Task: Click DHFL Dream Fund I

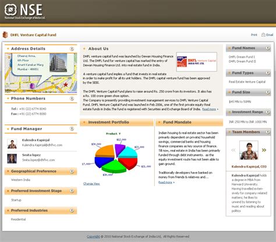Action: click(242, 57)
